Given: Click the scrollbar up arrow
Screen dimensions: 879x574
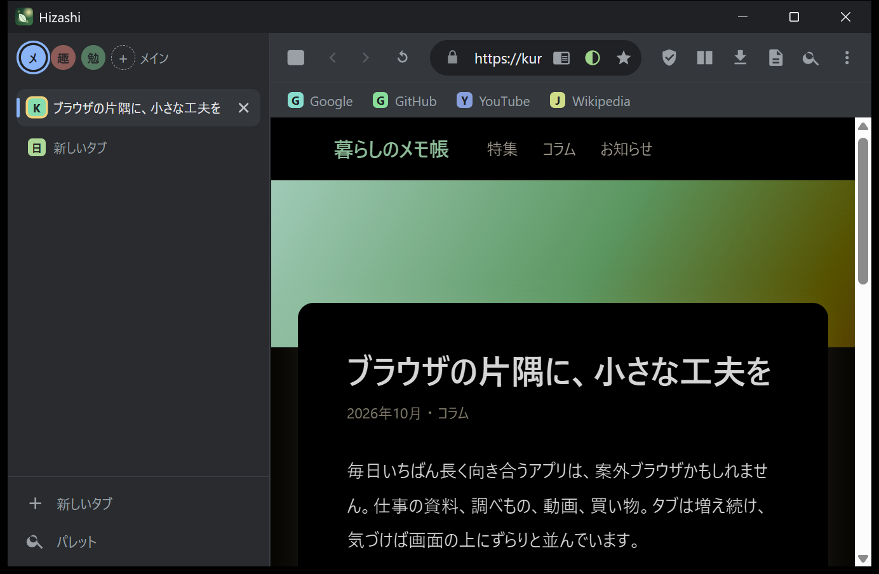Looking at the screenshot, I should coord(862,126).
